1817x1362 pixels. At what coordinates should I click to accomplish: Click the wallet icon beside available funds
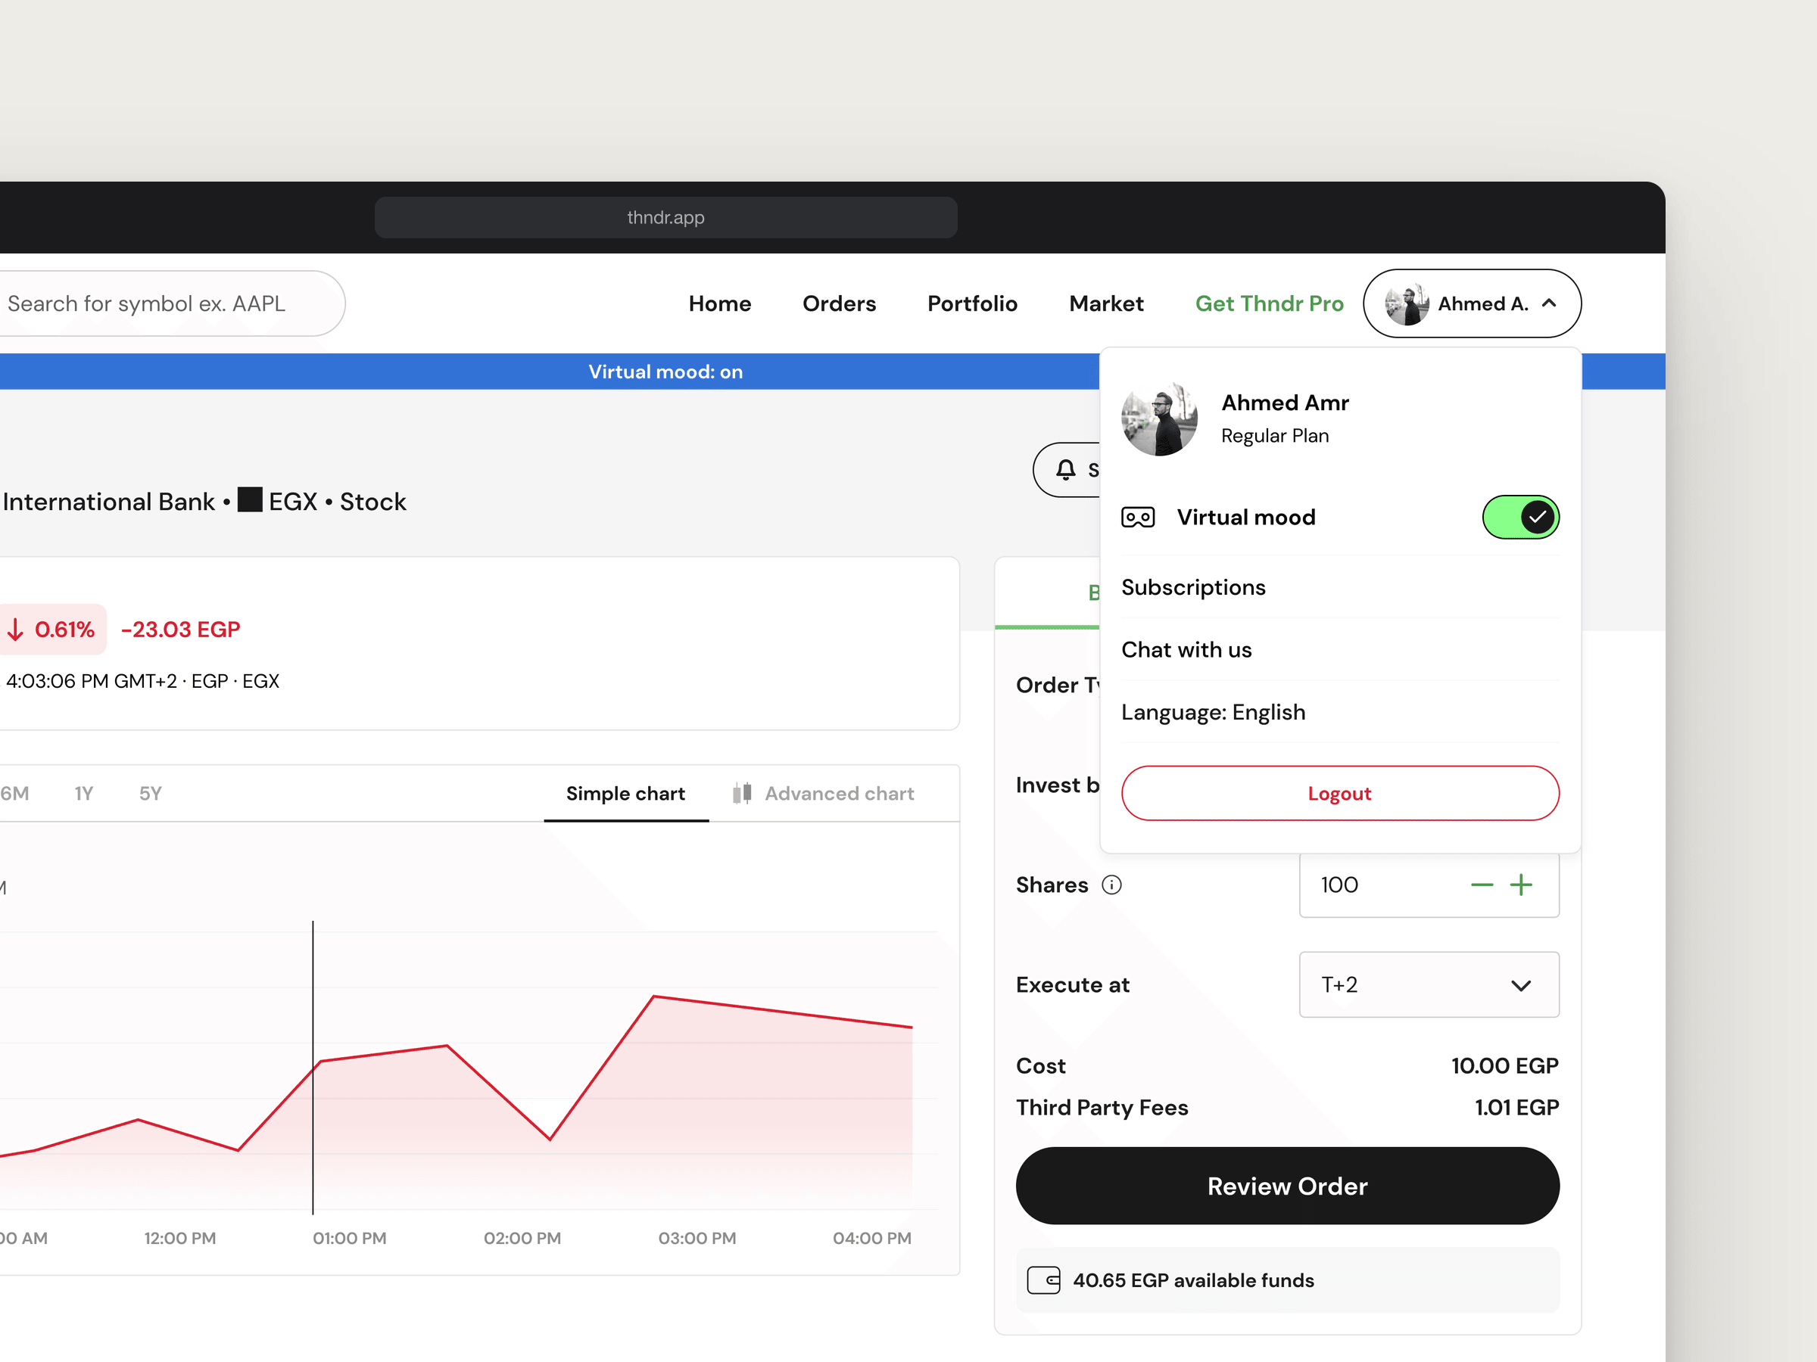point(1043,1280)
